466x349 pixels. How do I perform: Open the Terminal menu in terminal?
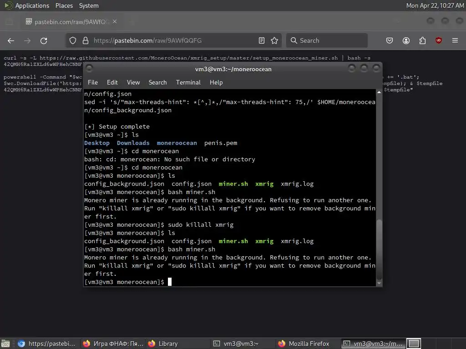(188, 83)
